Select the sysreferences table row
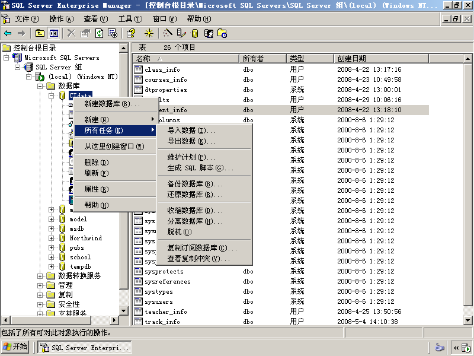Image resolution: width=474 pixels, height=356 pixels. point(280,281)
